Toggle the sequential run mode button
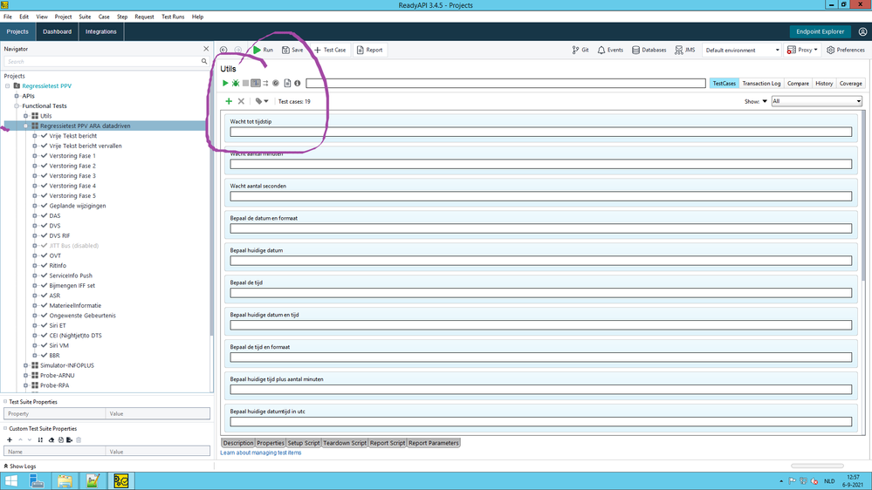872x490 pixels. 256,84
